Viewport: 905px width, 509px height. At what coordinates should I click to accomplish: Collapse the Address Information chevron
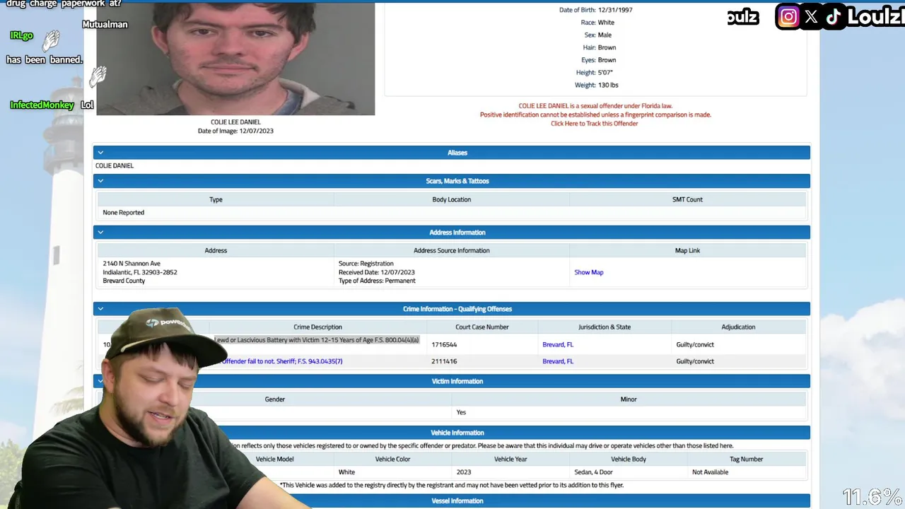coord(100,232)
